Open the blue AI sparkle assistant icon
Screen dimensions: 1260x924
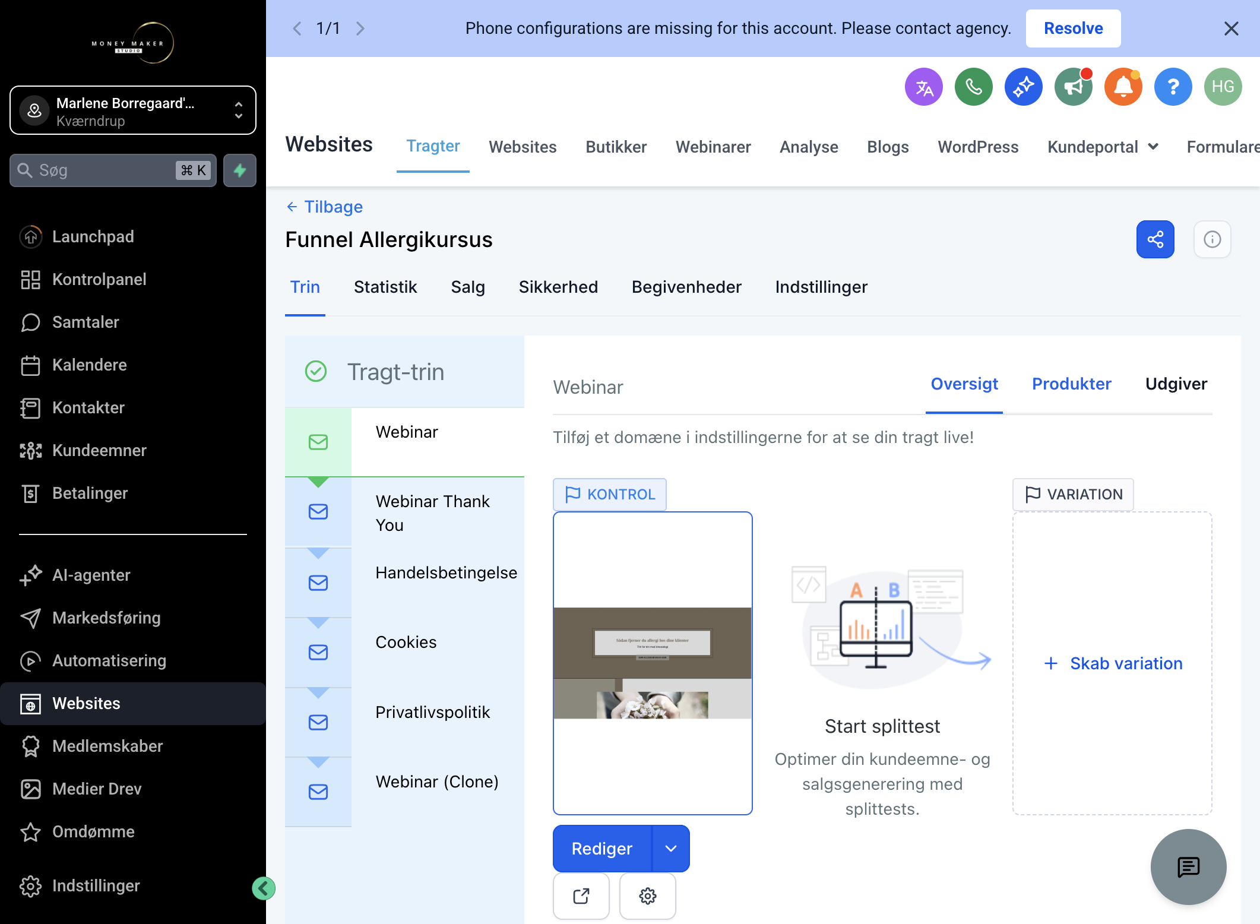point(1023,87)
